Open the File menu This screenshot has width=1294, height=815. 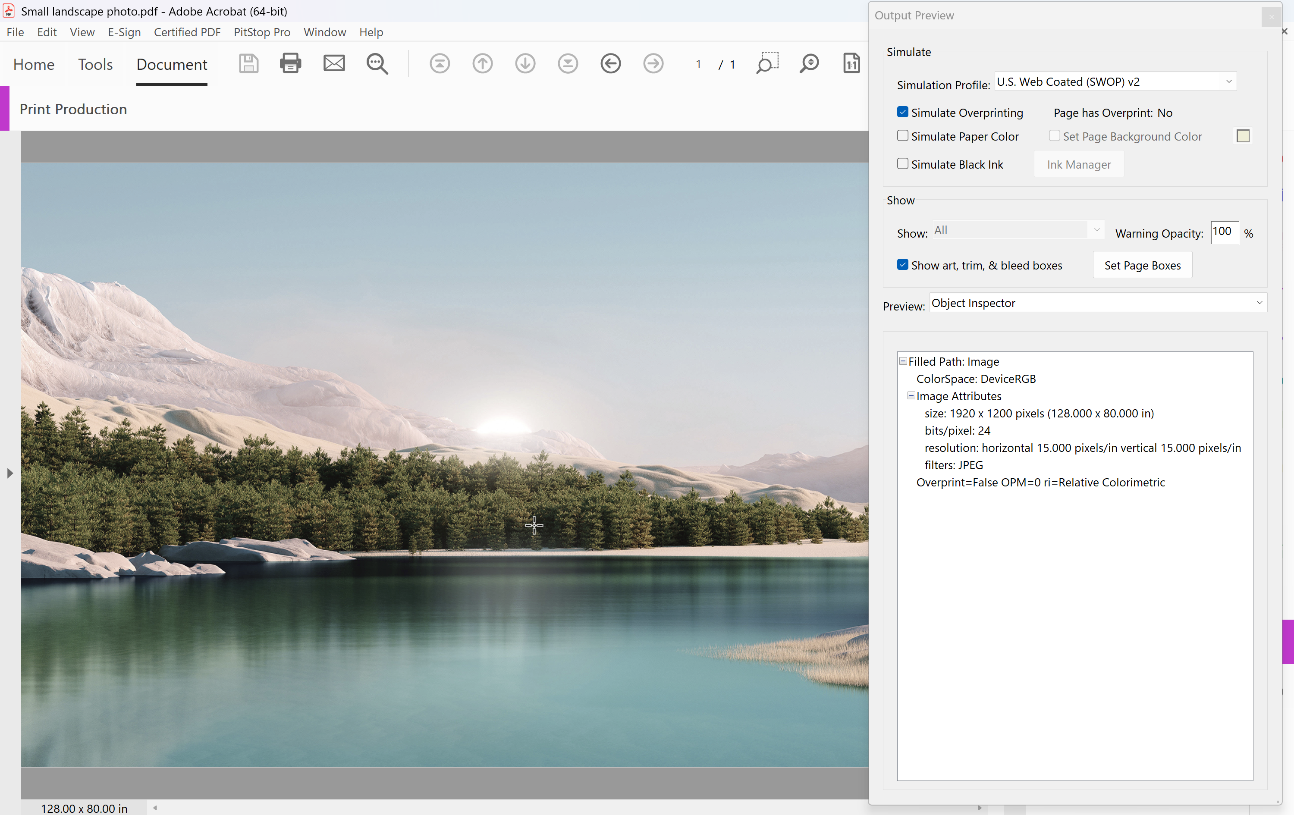[15, 32]
